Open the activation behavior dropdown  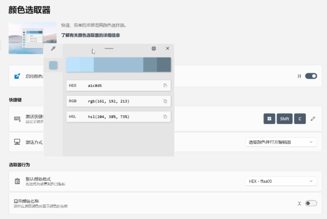coord(281,142)
